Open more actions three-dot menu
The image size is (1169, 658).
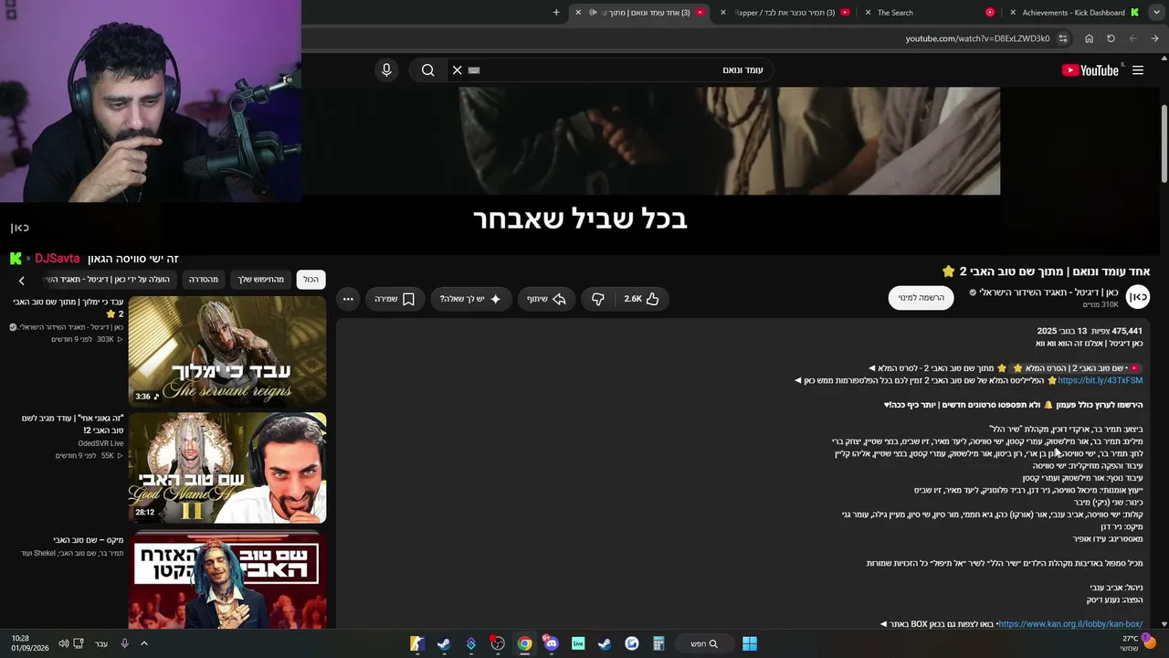(348, 299)
